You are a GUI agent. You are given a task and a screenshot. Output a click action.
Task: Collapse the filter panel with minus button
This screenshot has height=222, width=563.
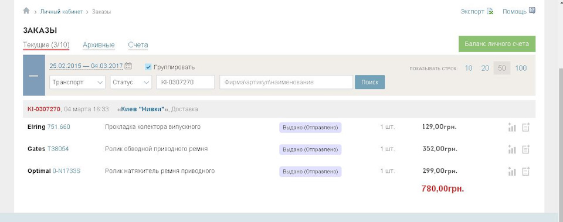click(34, 76)
